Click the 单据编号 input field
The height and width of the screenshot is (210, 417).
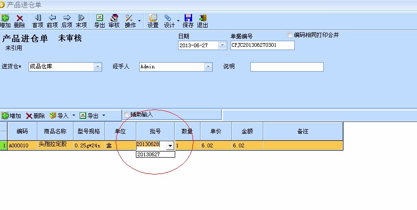(x=262, y=45)
